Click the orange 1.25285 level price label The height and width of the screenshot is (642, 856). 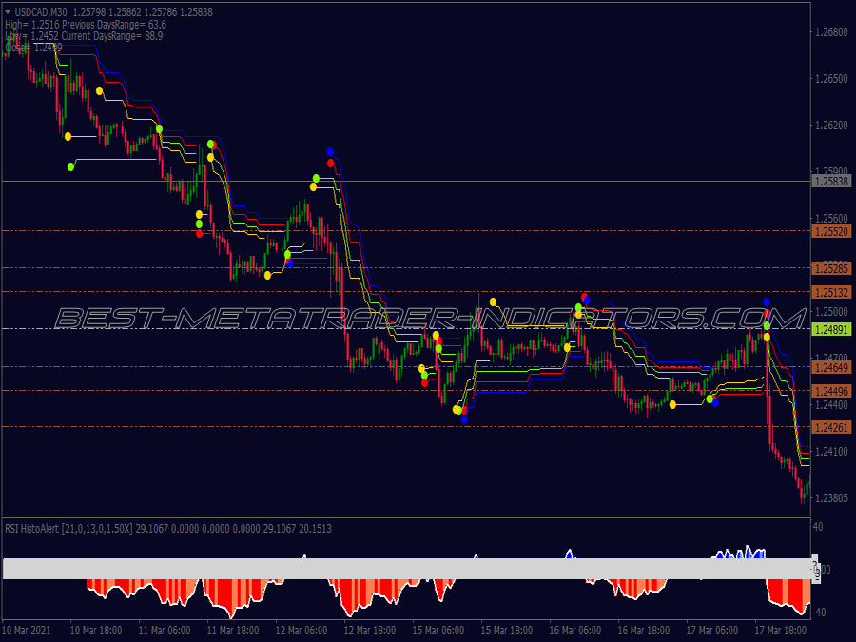pyautogui.click(x=831, y=268)
